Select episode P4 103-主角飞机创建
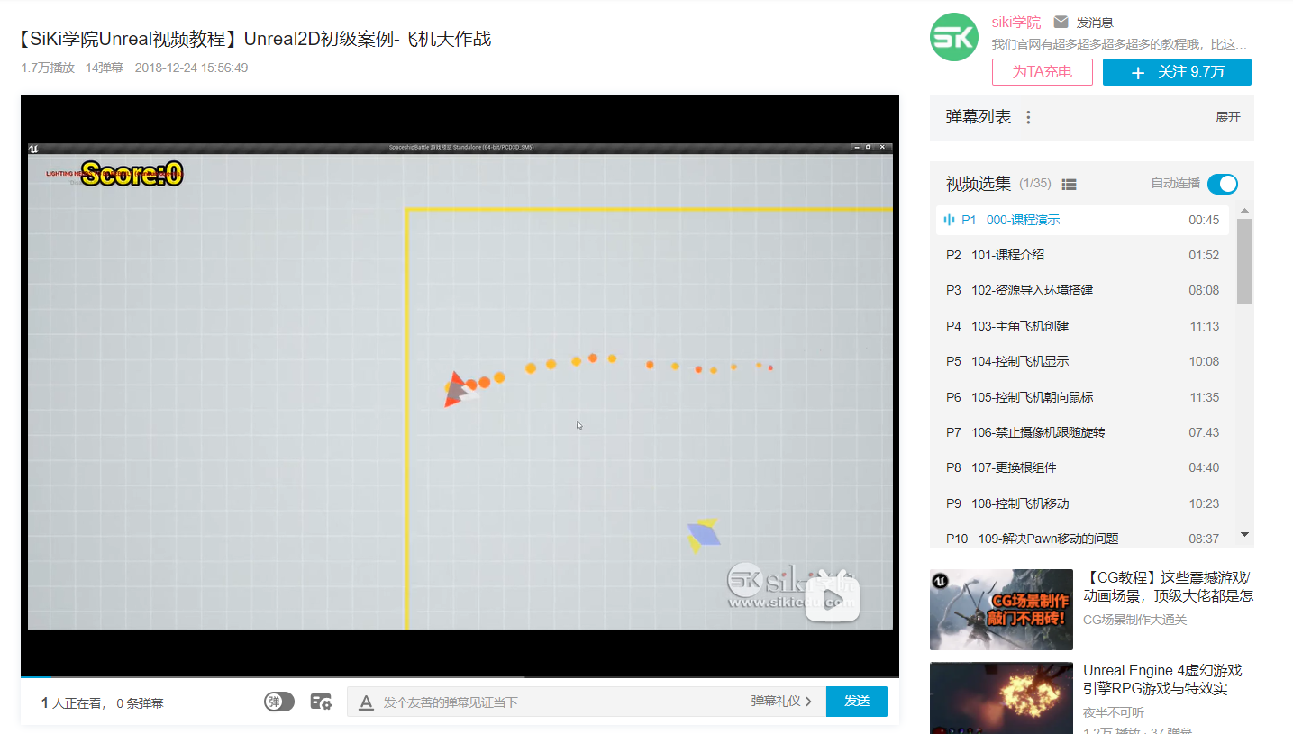This screenshot has height=734, width=1293. pyautogui.click(x=1082, y=326)
